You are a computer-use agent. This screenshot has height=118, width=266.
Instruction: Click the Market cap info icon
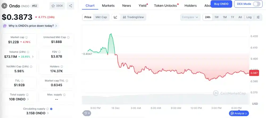click(x=27, y=37)
